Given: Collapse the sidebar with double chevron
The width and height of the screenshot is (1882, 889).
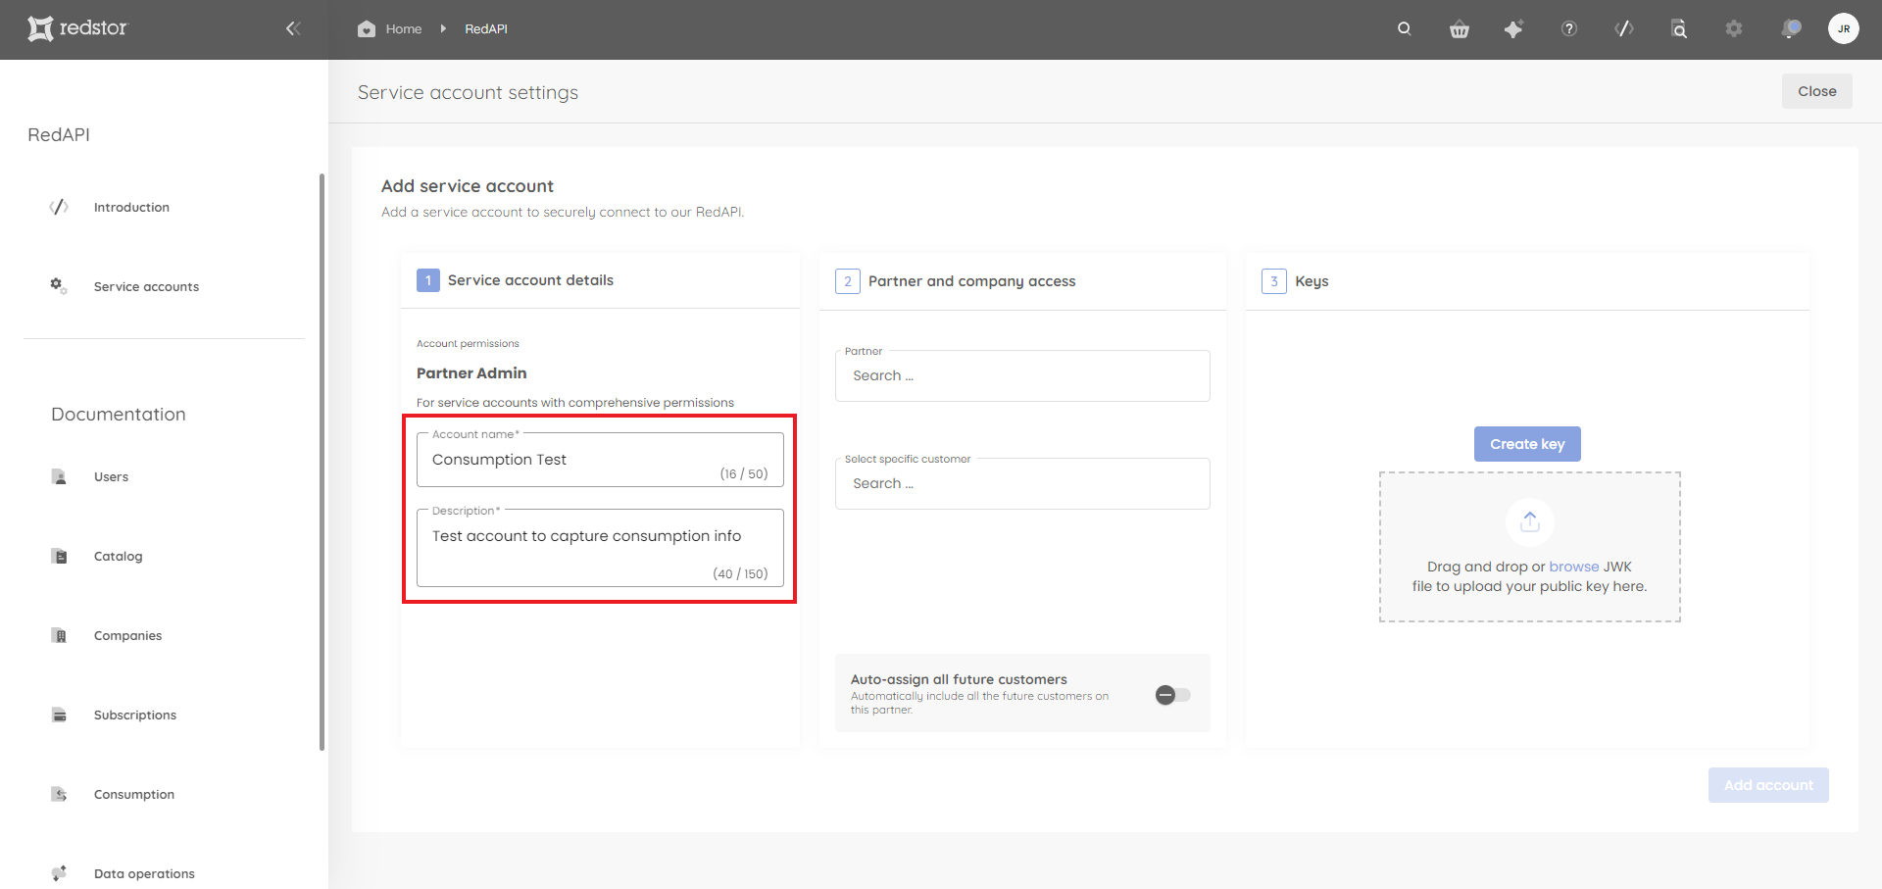Looking at the screenshot, I should [x=292, y=28].
